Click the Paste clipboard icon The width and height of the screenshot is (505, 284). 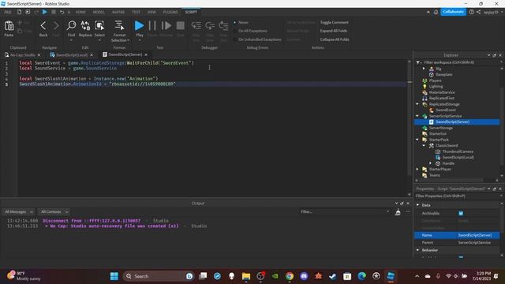coord(9,26)
